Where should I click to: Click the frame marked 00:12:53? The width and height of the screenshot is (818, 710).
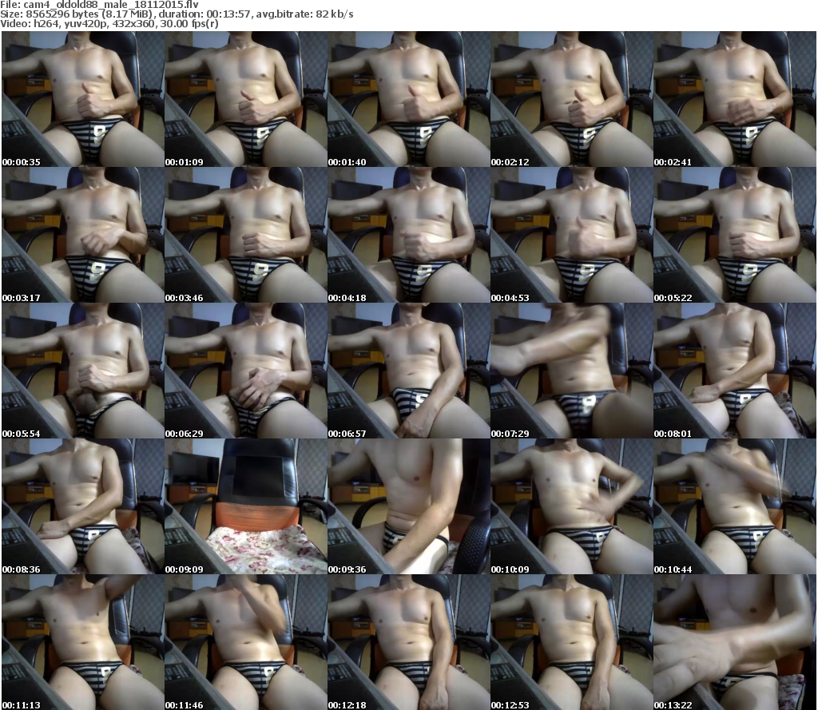[572, 642]
